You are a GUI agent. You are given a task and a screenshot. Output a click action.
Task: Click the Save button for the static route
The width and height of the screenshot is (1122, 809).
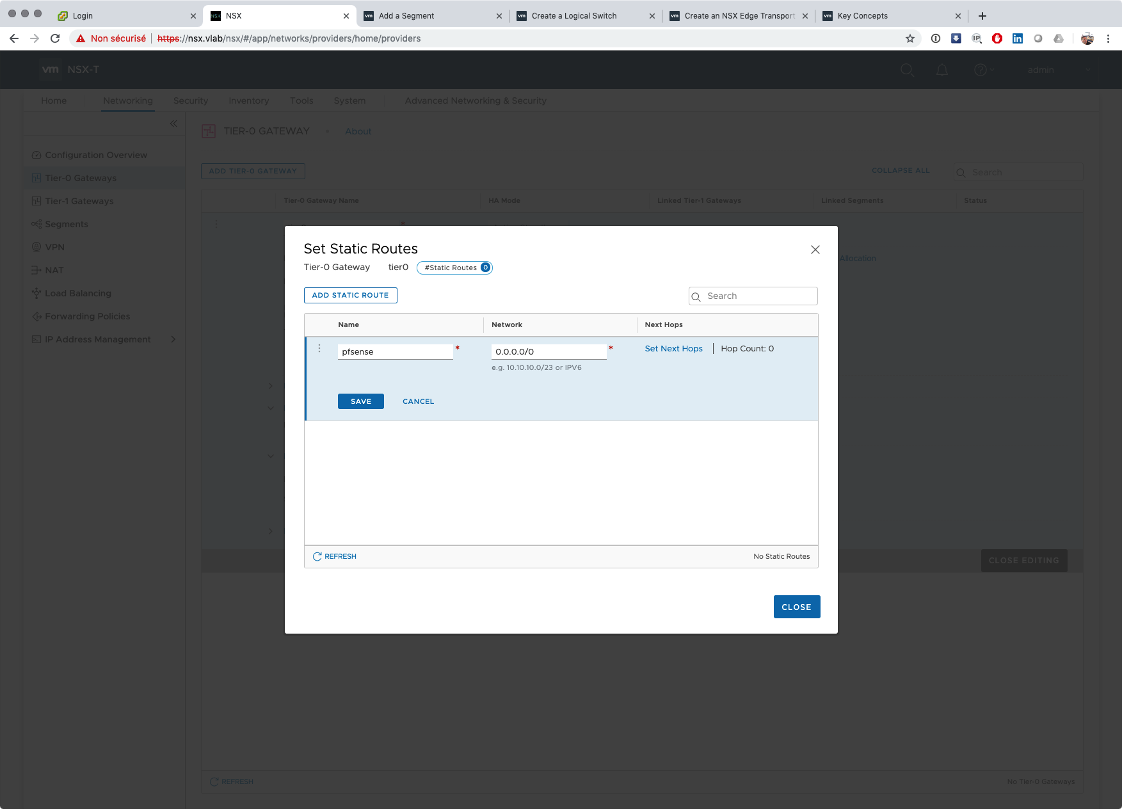click(360, 401)
